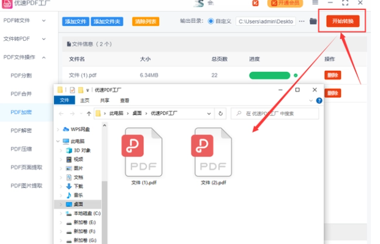Screen dimensions: 380x244
Task: Click the 优速PDF工厂 app logo
Action: coord(7,4)
